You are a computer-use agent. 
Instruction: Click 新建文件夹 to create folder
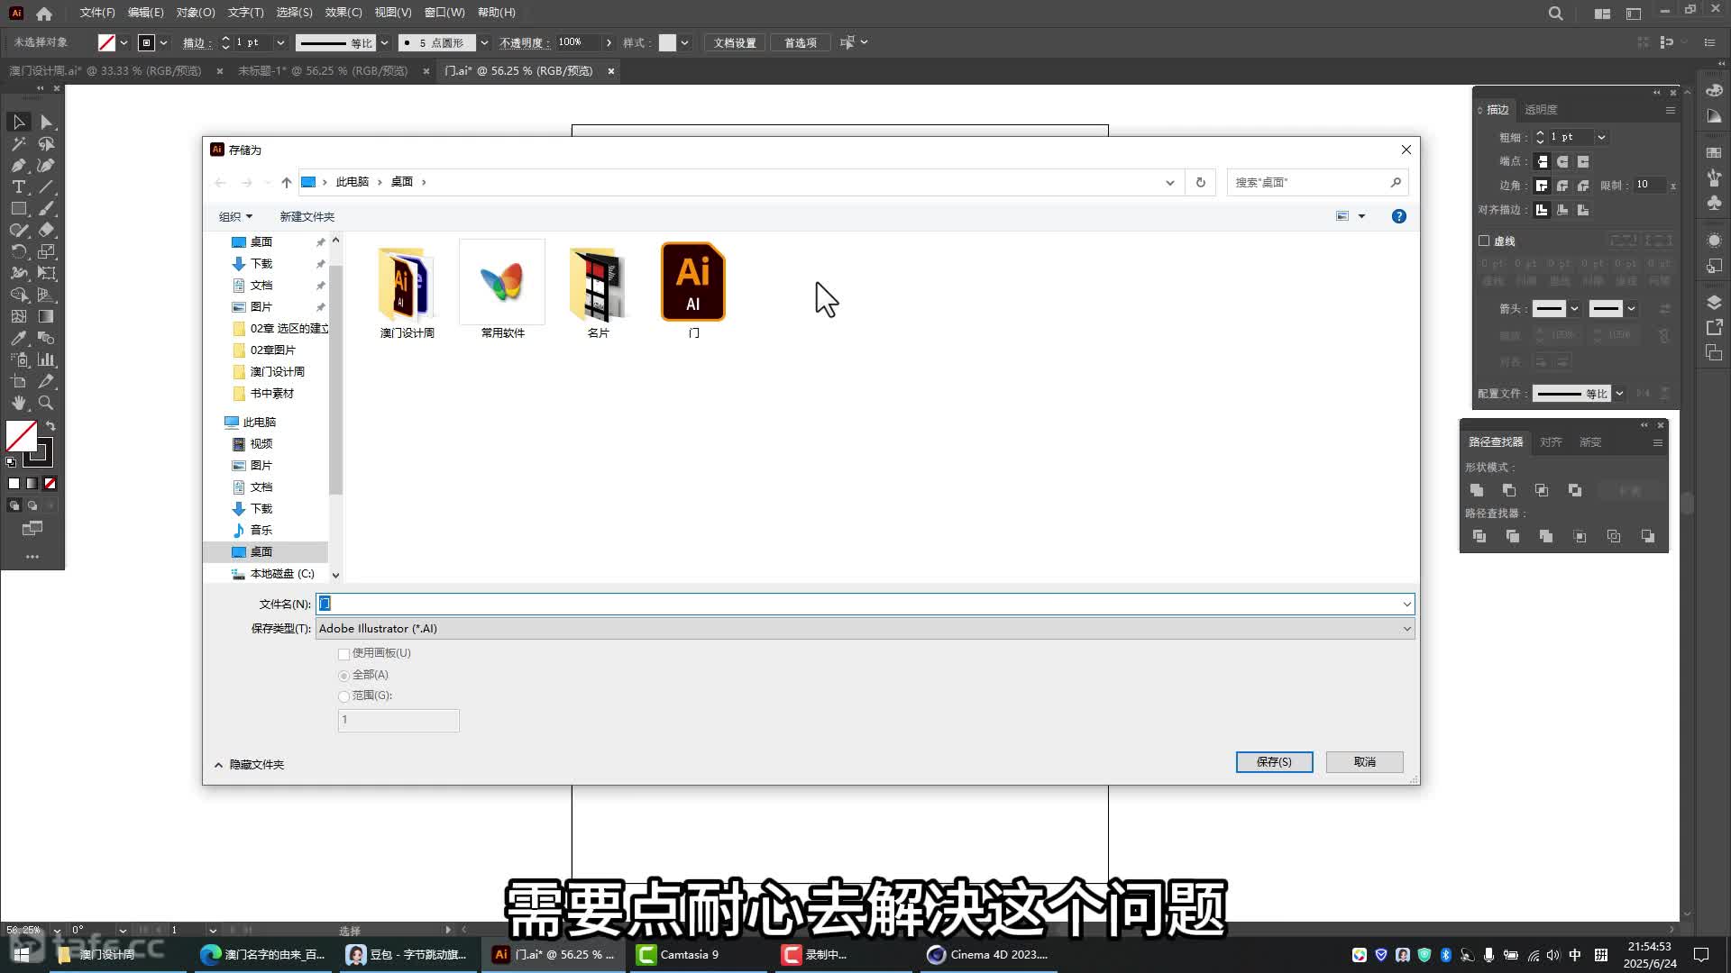point(307,216)
